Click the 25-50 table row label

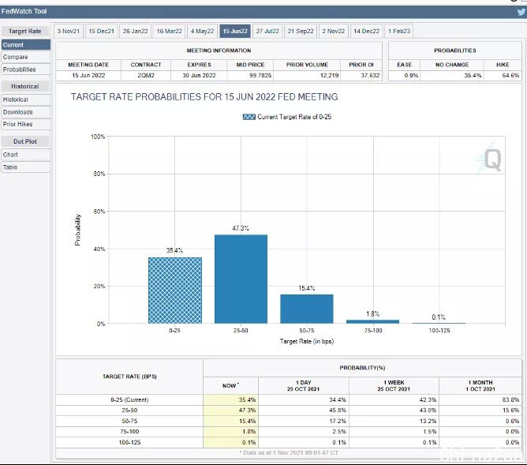(129, 411)
